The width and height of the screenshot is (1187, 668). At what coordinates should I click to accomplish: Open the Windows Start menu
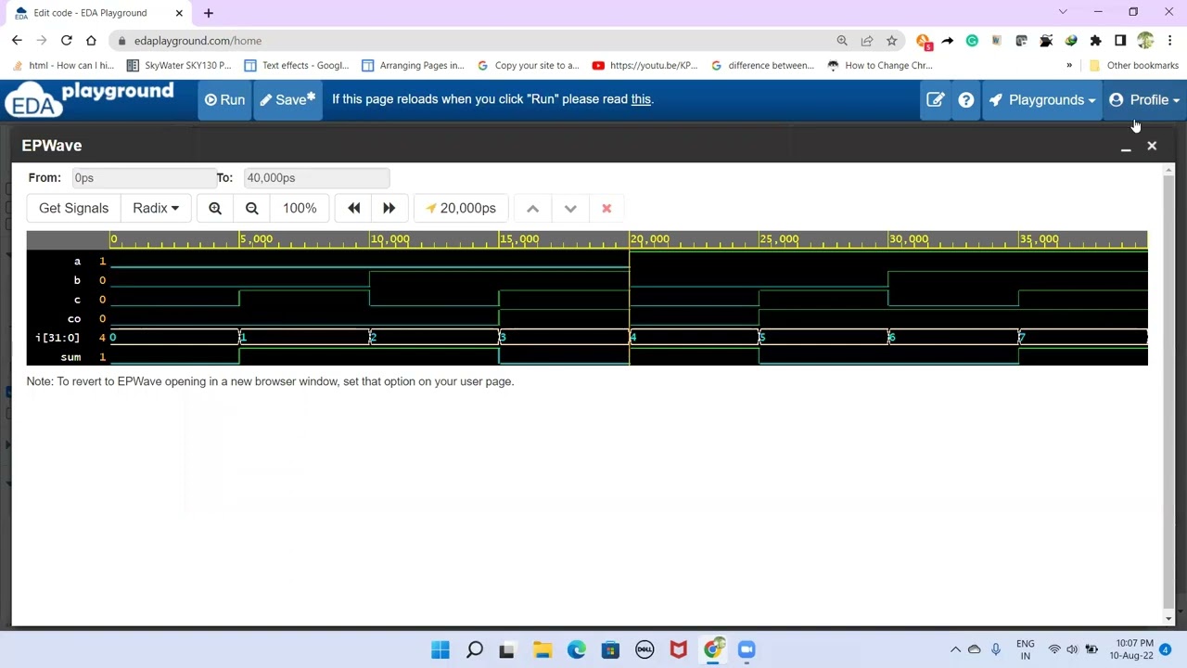pyautogui.click(x=440, y=649)
